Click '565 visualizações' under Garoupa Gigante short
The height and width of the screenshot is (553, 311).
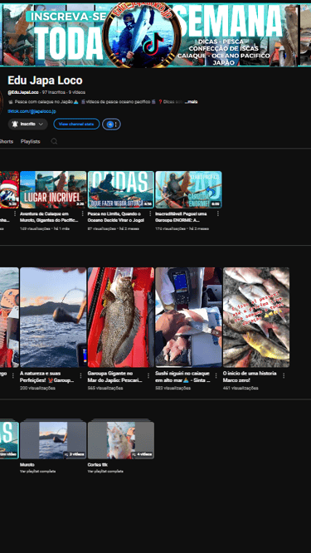tap(105, 388)
